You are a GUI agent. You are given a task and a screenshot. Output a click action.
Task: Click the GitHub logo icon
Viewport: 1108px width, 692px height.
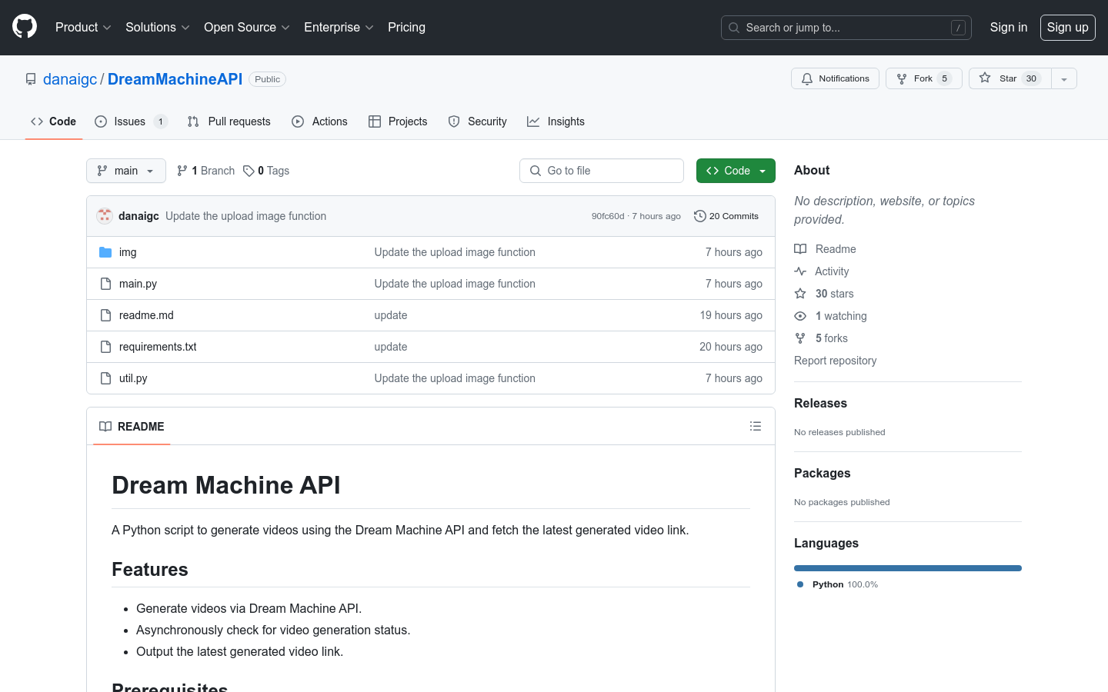tap(24, 27)
